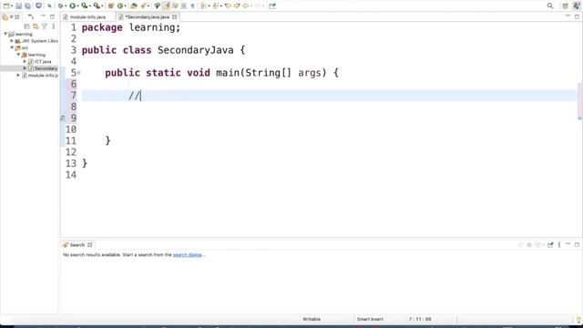Click the Quick Access search magnifier
The width and height of the screenshot is (583, 328).
click(550, 6)
